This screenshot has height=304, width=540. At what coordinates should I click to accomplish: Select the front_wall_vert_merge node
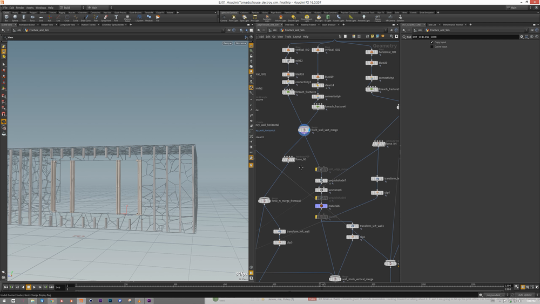(305, 130)
